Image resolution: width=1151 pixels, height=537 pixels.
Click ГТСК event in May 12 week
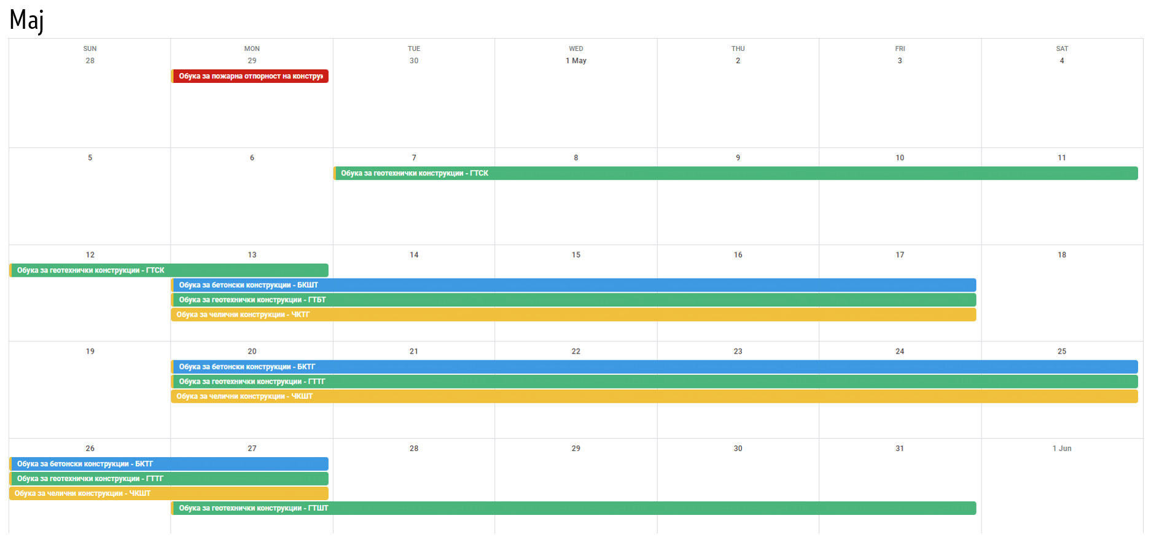click(169, 270)
